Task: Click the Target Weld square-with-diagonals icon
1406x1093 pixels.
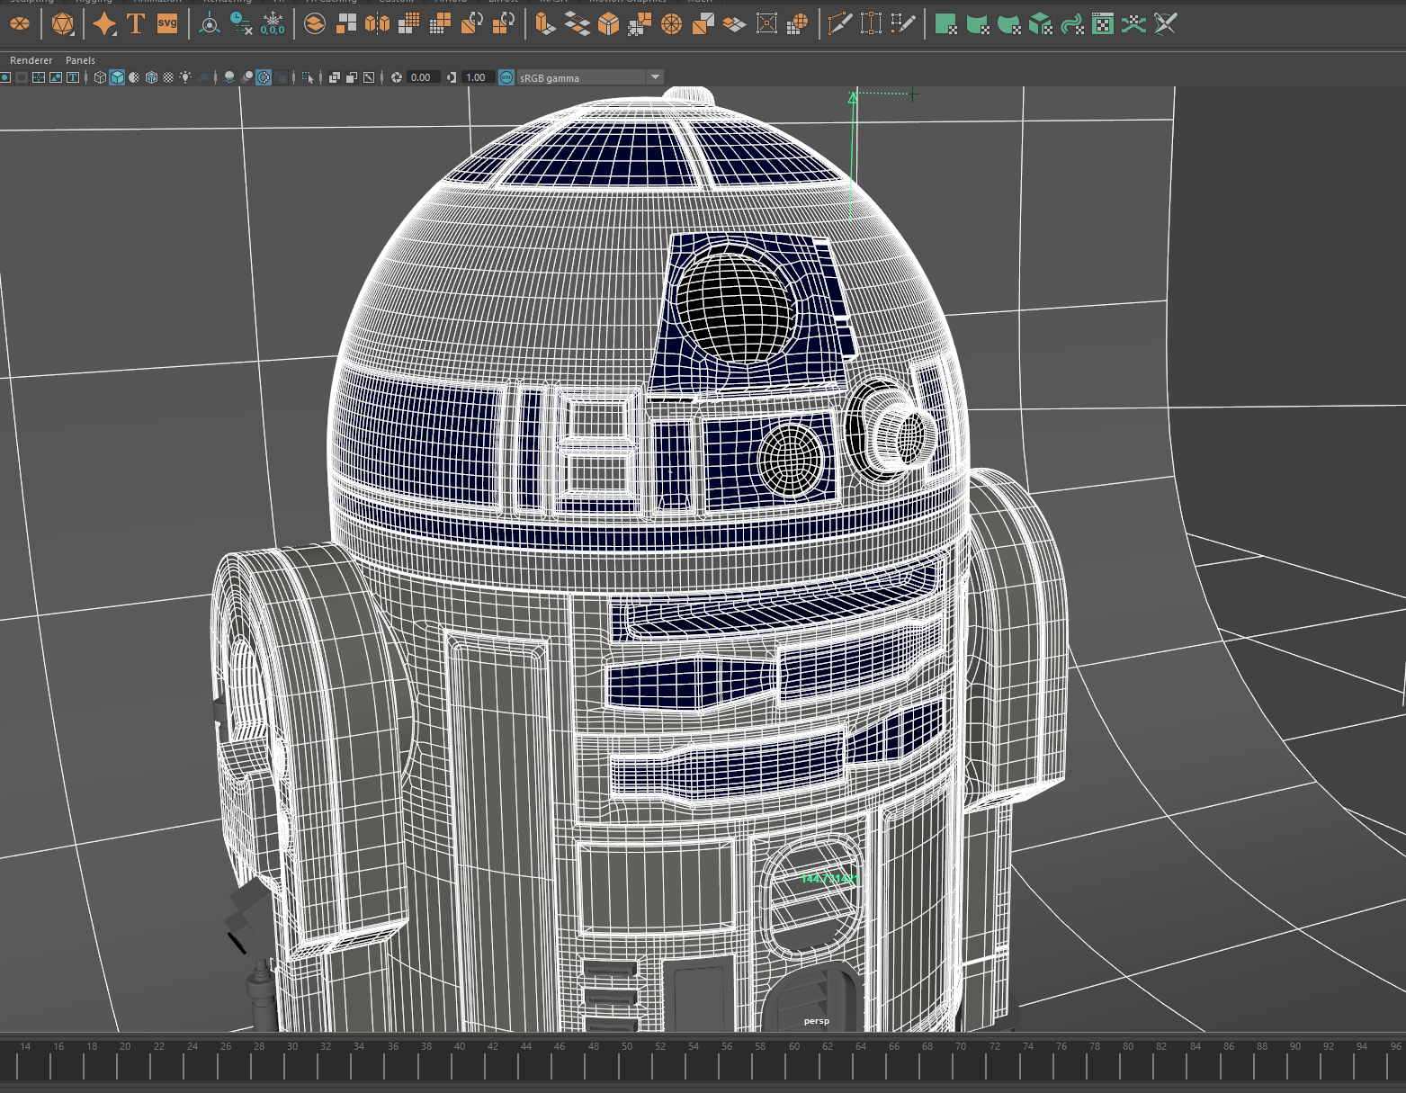Action: click(766, 23)
